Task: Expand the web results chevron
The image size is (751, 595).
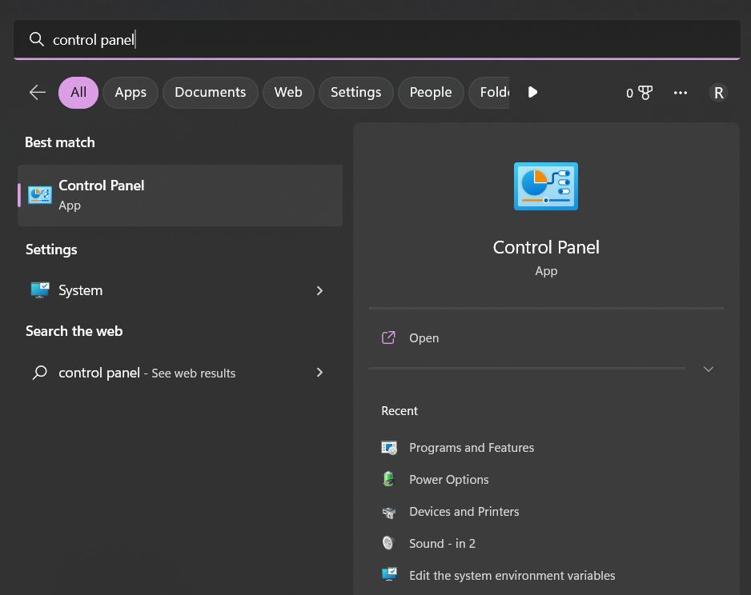Action: pos(319,373)
